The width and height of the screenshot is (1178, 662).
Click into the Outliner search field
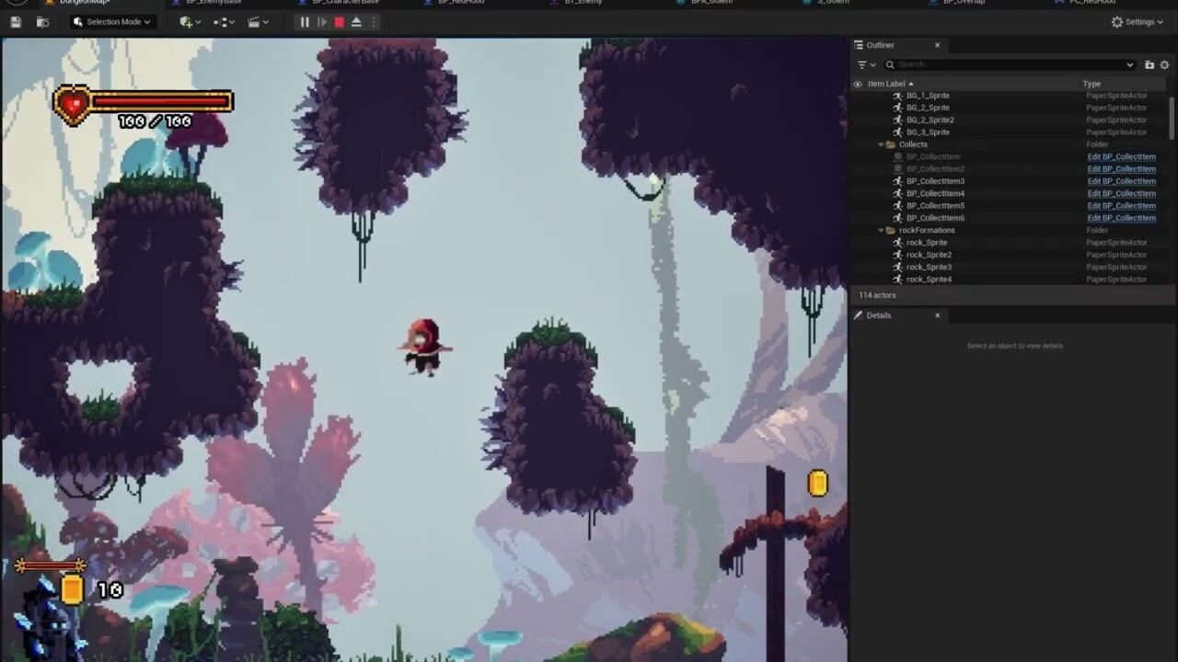point(1010,64)
